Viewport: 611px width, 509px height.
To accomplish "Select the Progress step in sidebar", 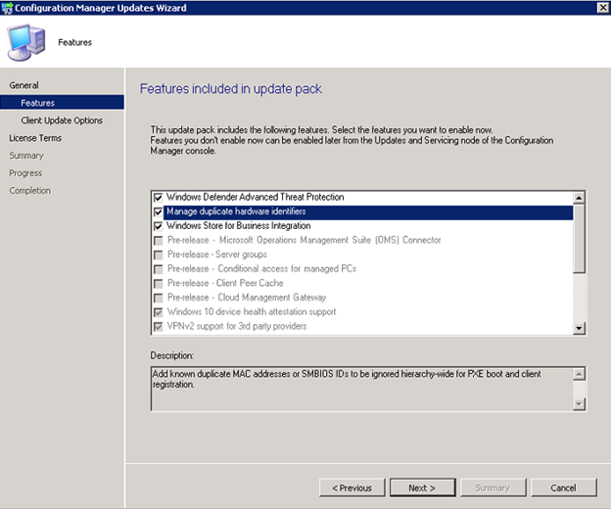I will coord(25,173).
